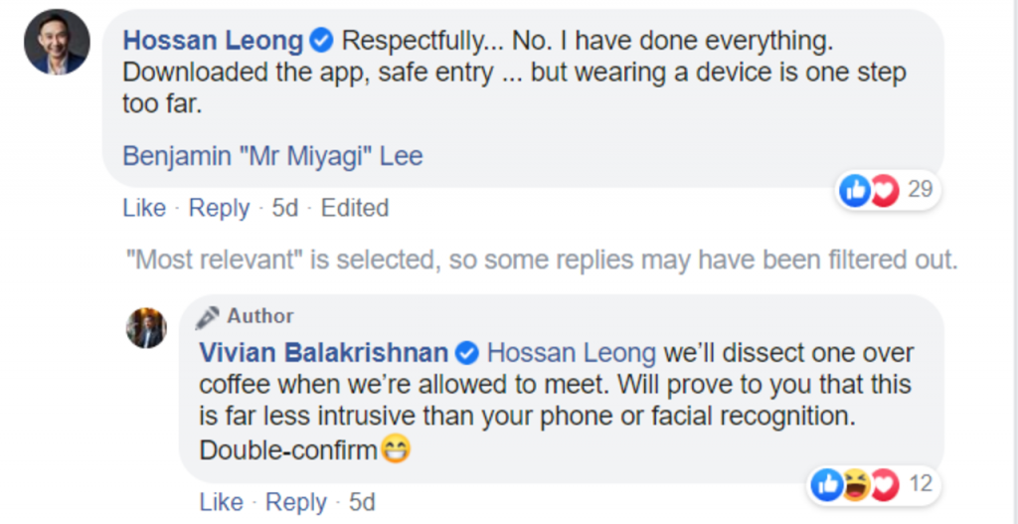
Task: Click the verified badge beside Hossan Leong
Action: coord(321,41)
